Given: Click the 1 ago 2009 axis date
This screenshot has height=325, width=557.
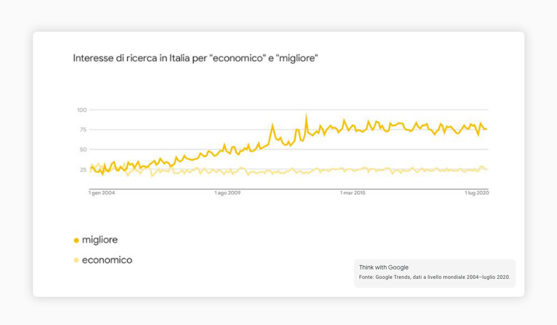Looking at the screenshot, I should [228, 193].
